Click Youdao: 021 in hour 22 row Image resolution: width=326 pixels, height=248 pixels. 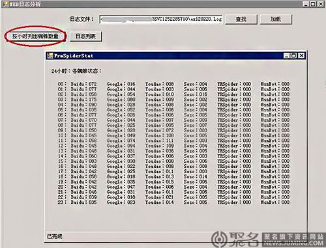click(x=160, y=197)
